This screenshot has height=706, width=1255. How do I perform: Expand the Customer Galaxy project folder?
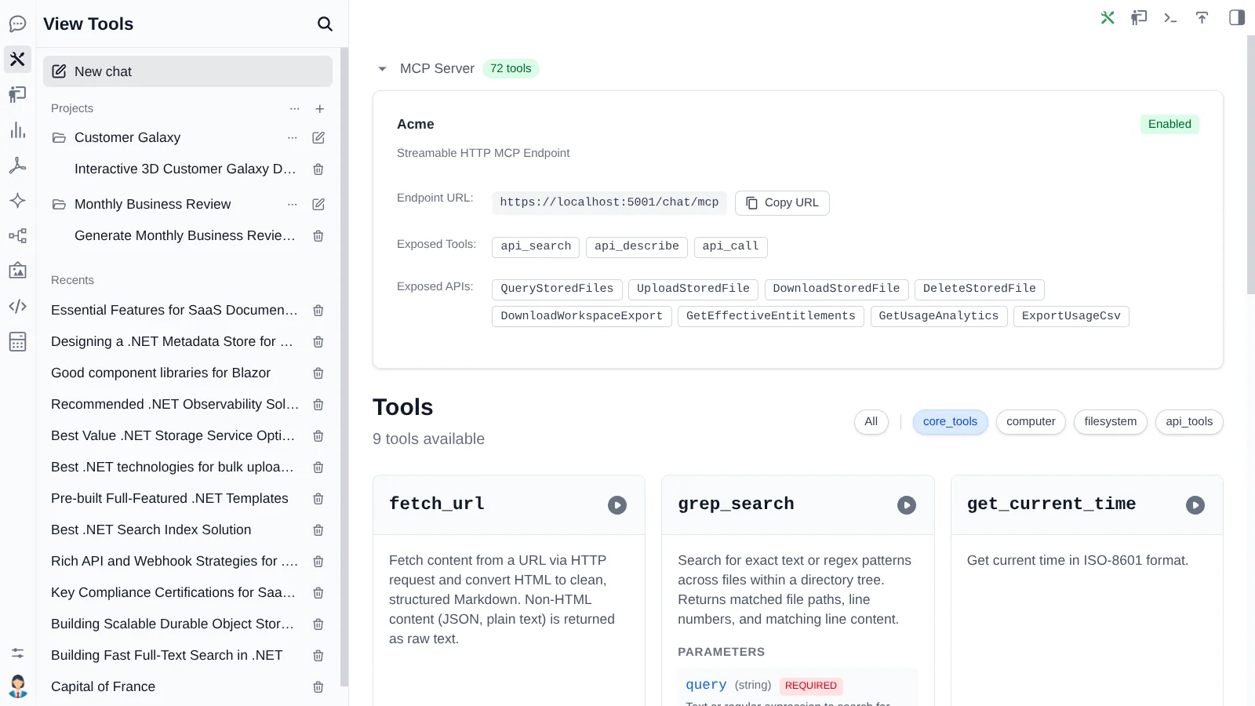click(x=59, y=138)
